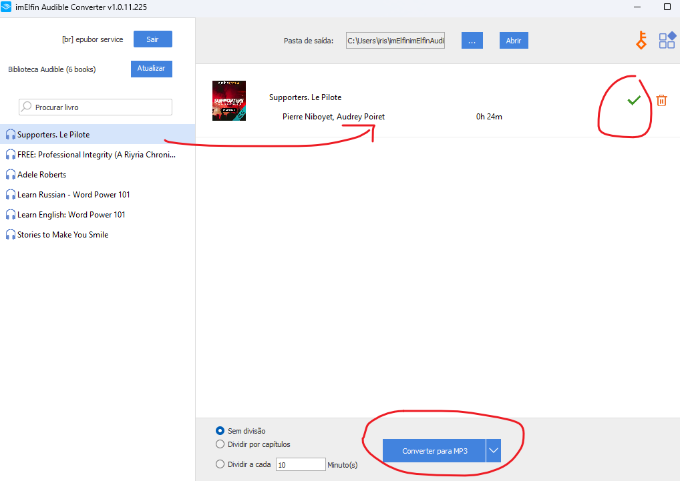Select Stories to Make You Smile

(x=98, y=234)
